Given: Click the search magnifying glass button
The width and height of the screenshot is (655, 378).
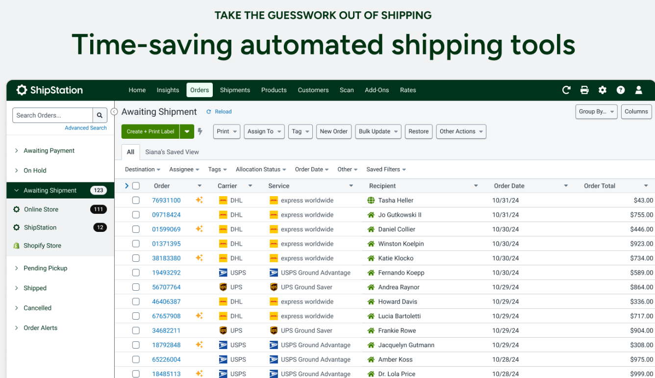Looking at the screenshot, I should click(x=100, y=115).
